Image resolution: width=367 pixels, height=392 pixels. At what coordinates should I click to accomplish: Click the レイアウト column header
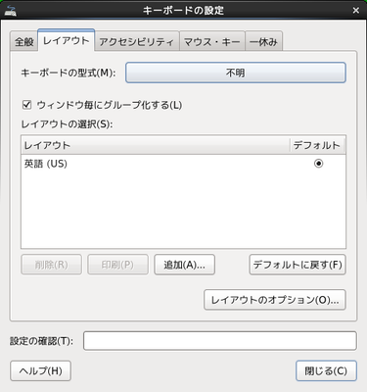point(156,145)
